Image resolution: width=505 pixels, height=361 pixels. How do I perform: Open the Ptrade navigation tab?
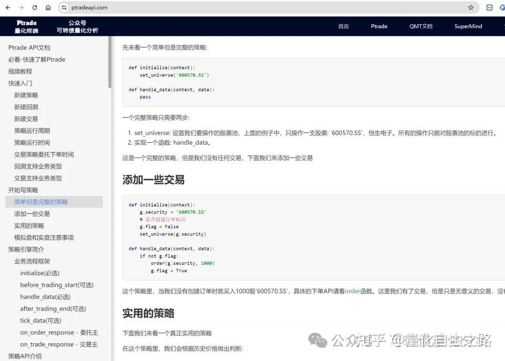pos(379,27)
